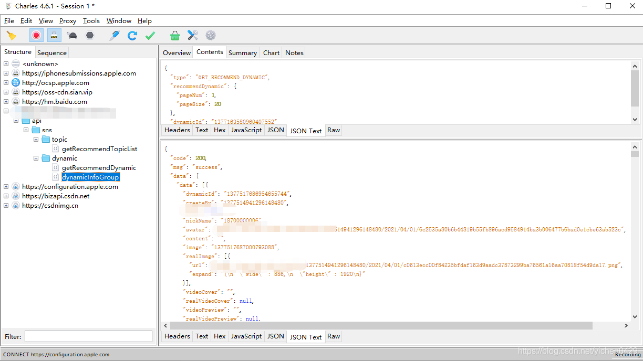
Task: Open the Summary tab
Action: pos(242,52)
